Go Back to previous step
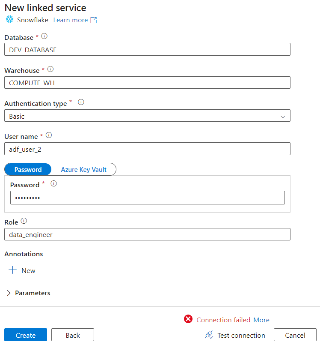Screen dimensions: 320x345 [73, 335]
